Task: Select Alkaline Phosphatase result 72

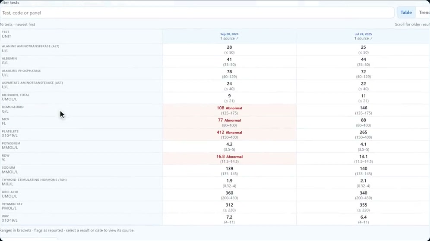Action: 364,71
